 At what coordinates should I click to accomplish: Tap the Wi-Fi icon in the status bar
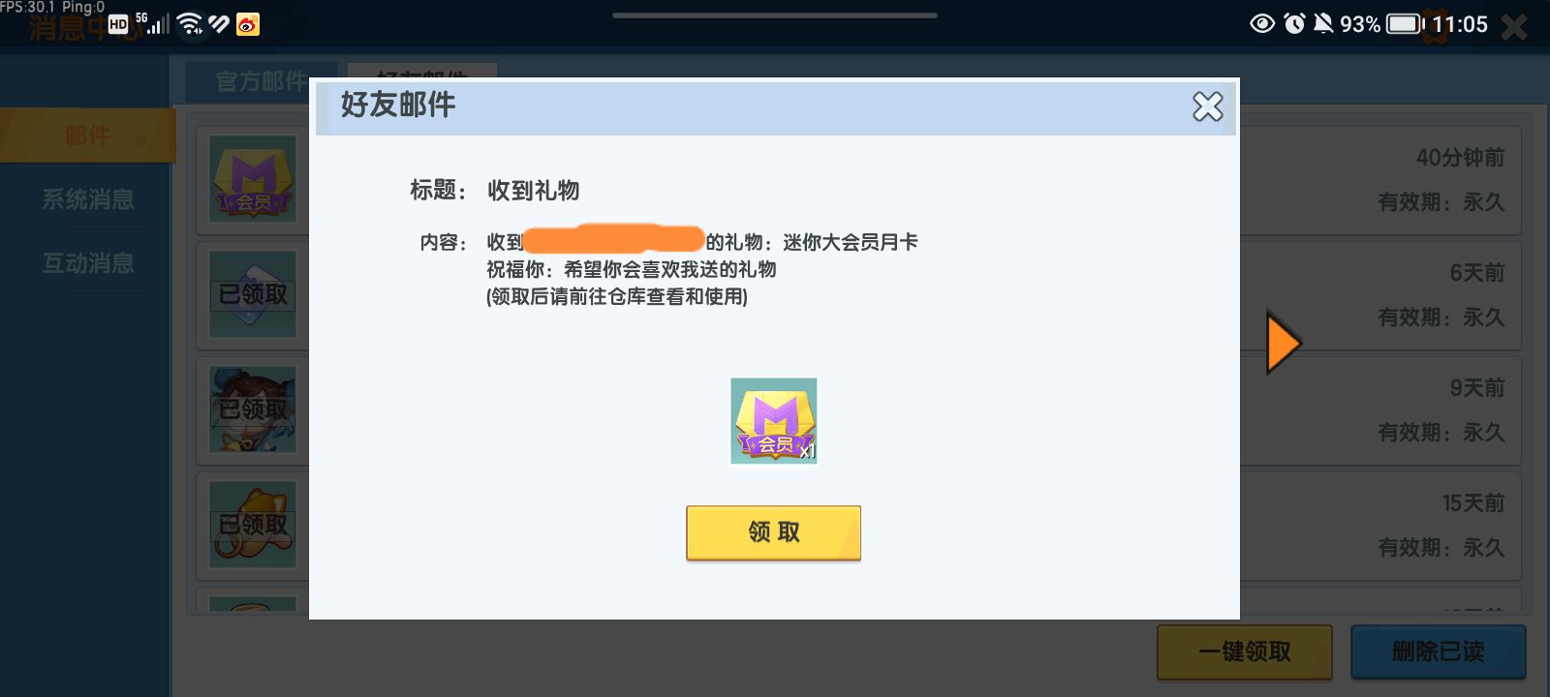coord(191,24)
